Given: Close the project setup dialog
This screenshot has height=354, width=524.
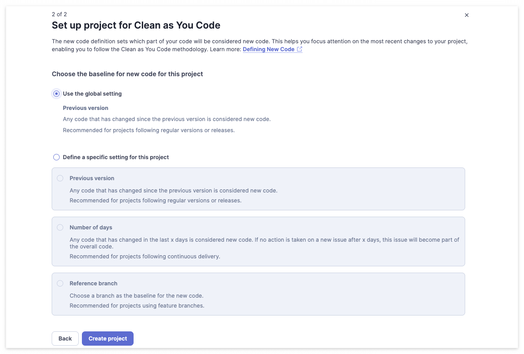Looking at the screenshot, I should (467, 15).
